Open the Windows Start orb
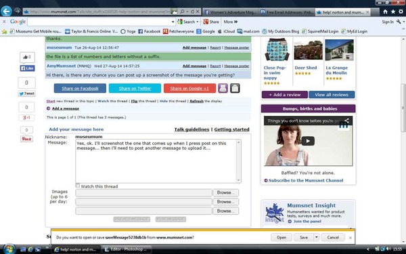Image resolution: width=406 pixels, height=254 pixels. [x=9, y=249]
